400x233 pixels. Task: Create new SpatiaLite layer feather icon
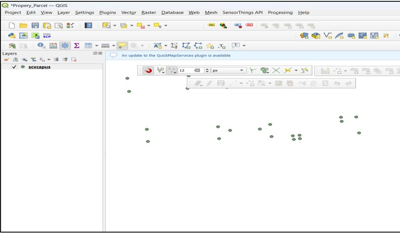(x=339, y=35)
